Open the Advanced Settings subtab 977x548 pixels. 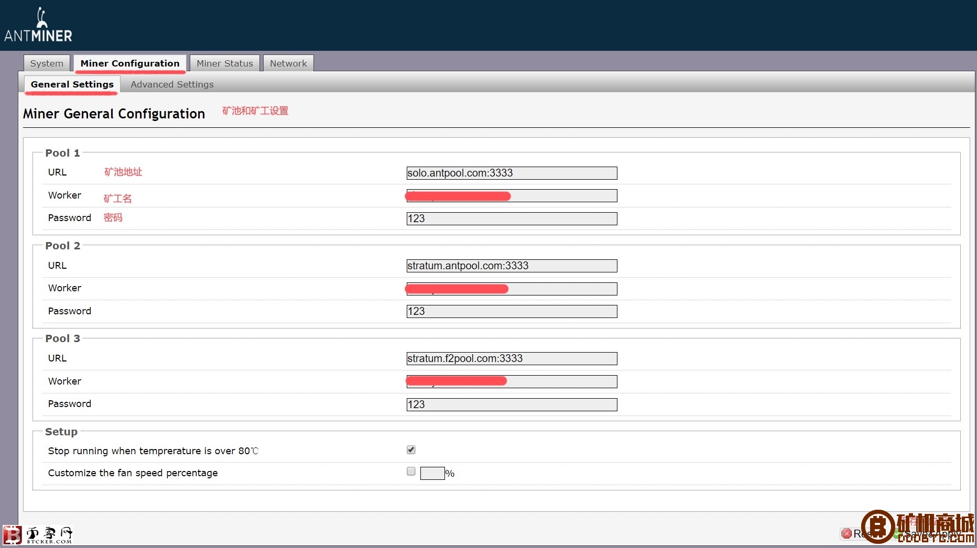(172, 84)
